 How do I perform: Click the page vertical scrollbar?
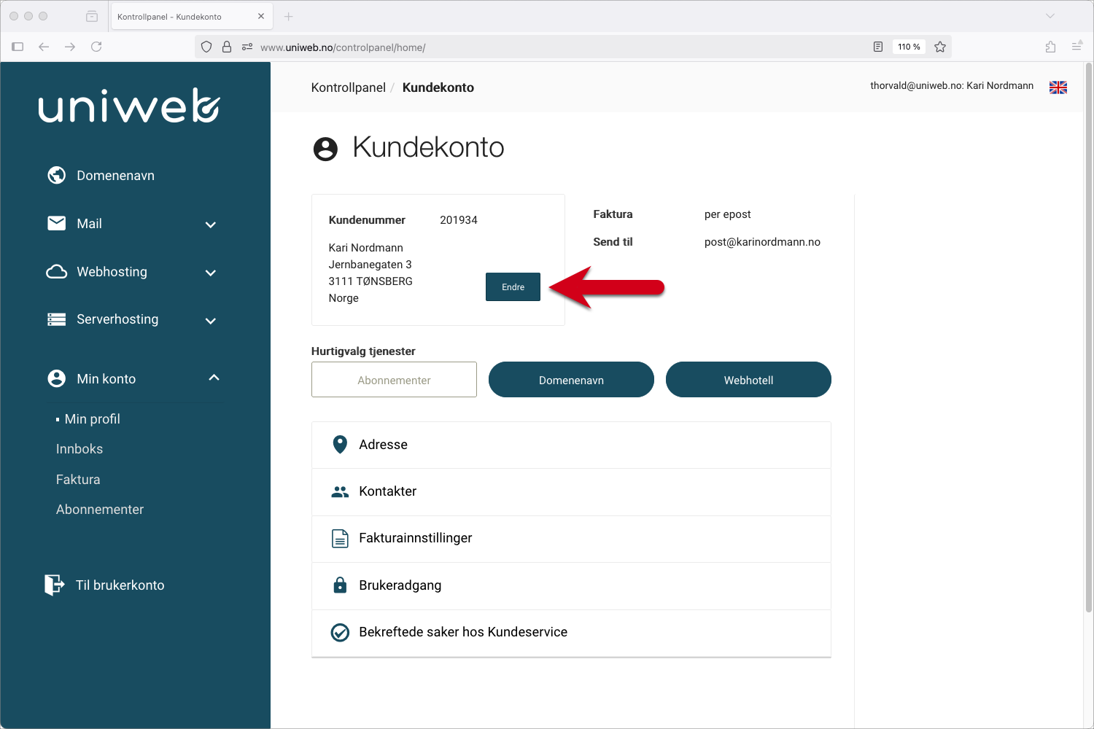tap(1089, 339)
